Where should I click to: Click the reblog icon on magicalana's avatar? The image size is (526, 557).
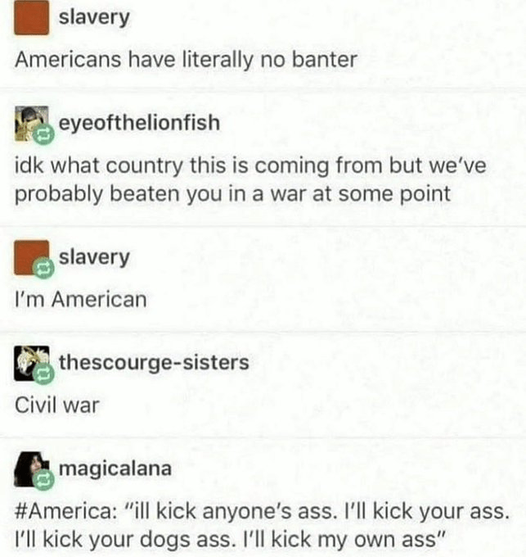click(x=43, y=479)
